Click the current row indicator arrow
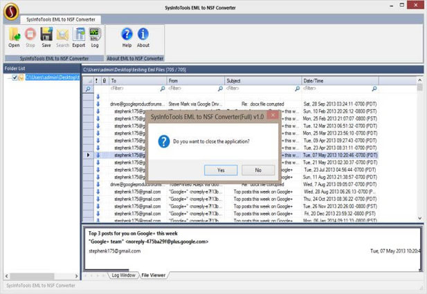Viewport: 427px width, 294px height. click(x=88, y=155)
